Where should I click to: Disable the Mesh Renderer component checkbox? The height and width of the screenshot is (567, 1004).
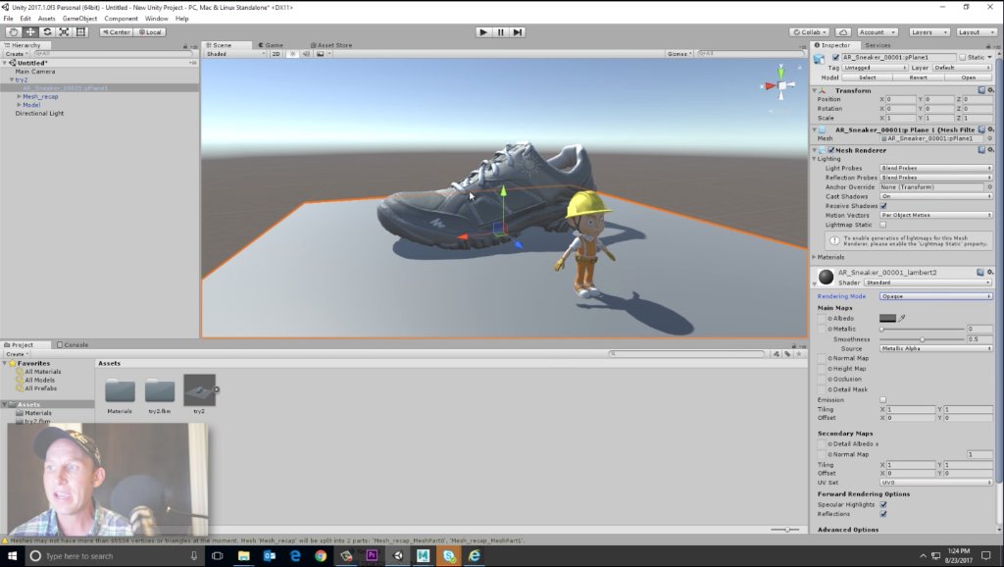pos(830,150)
